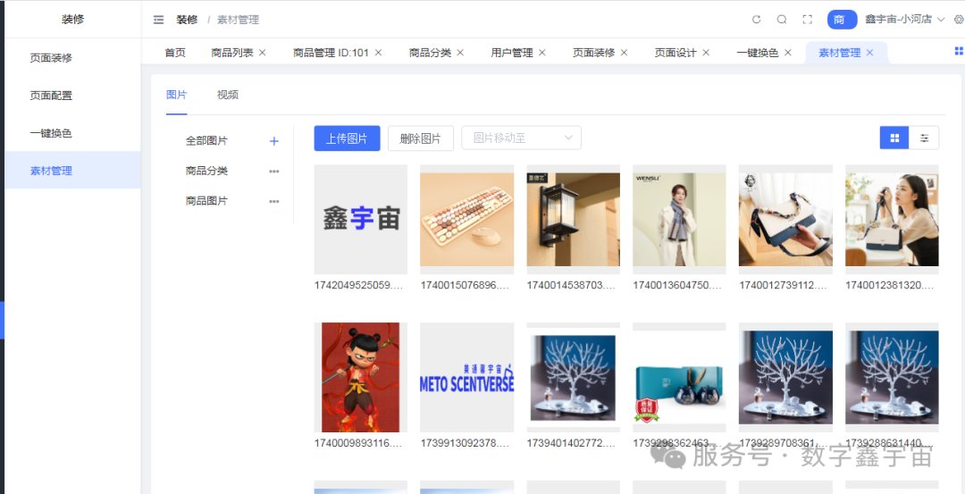Click 装修 in the breadcrumb
The width and height of the screenshot is (965, 494).
coord(187,20)
